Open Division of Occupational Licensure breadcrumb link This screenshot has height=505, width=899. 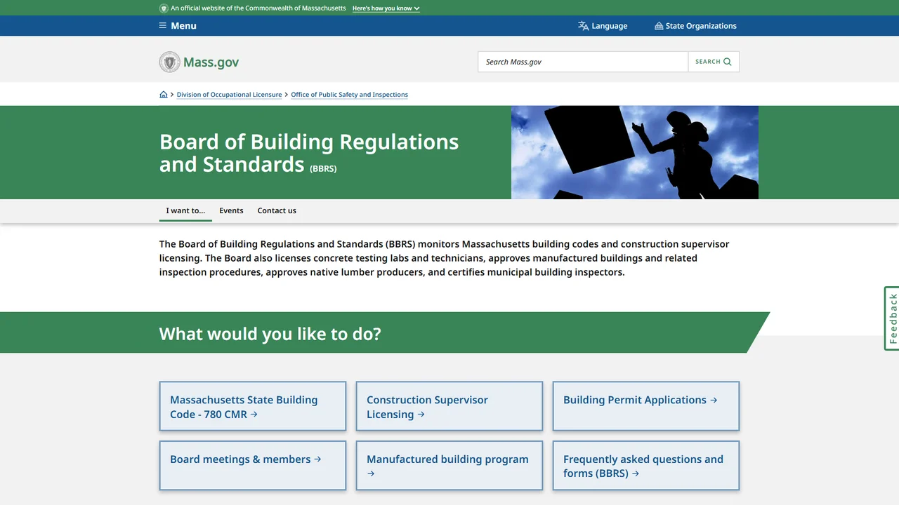(x=229, y=95)
